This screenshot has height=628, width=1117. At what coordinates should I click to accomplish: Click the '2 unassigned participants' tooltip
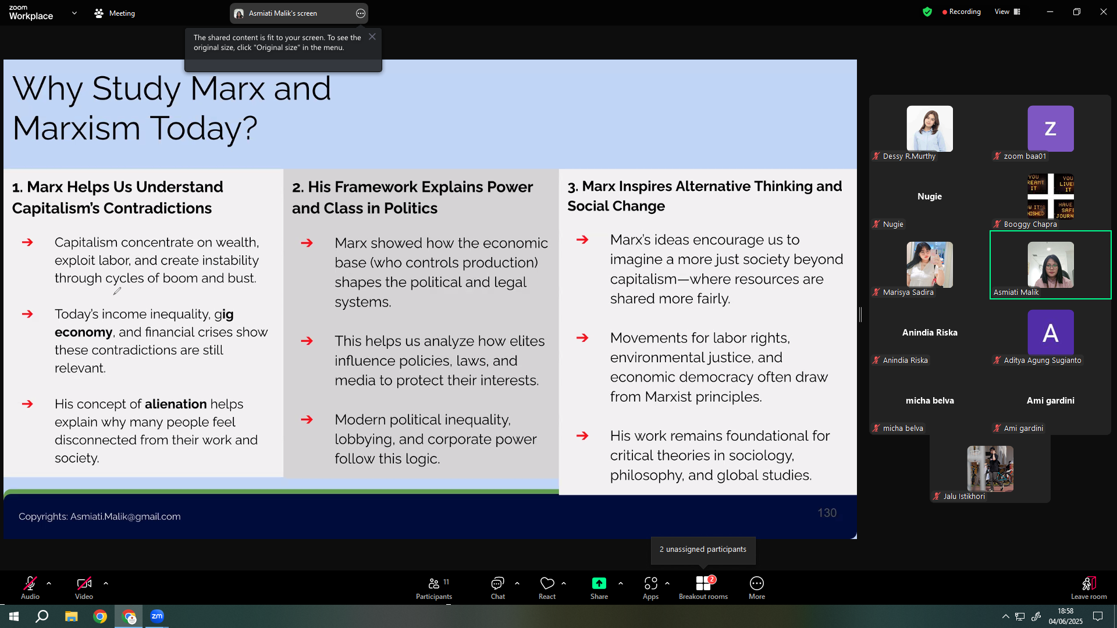pos(703,549)
